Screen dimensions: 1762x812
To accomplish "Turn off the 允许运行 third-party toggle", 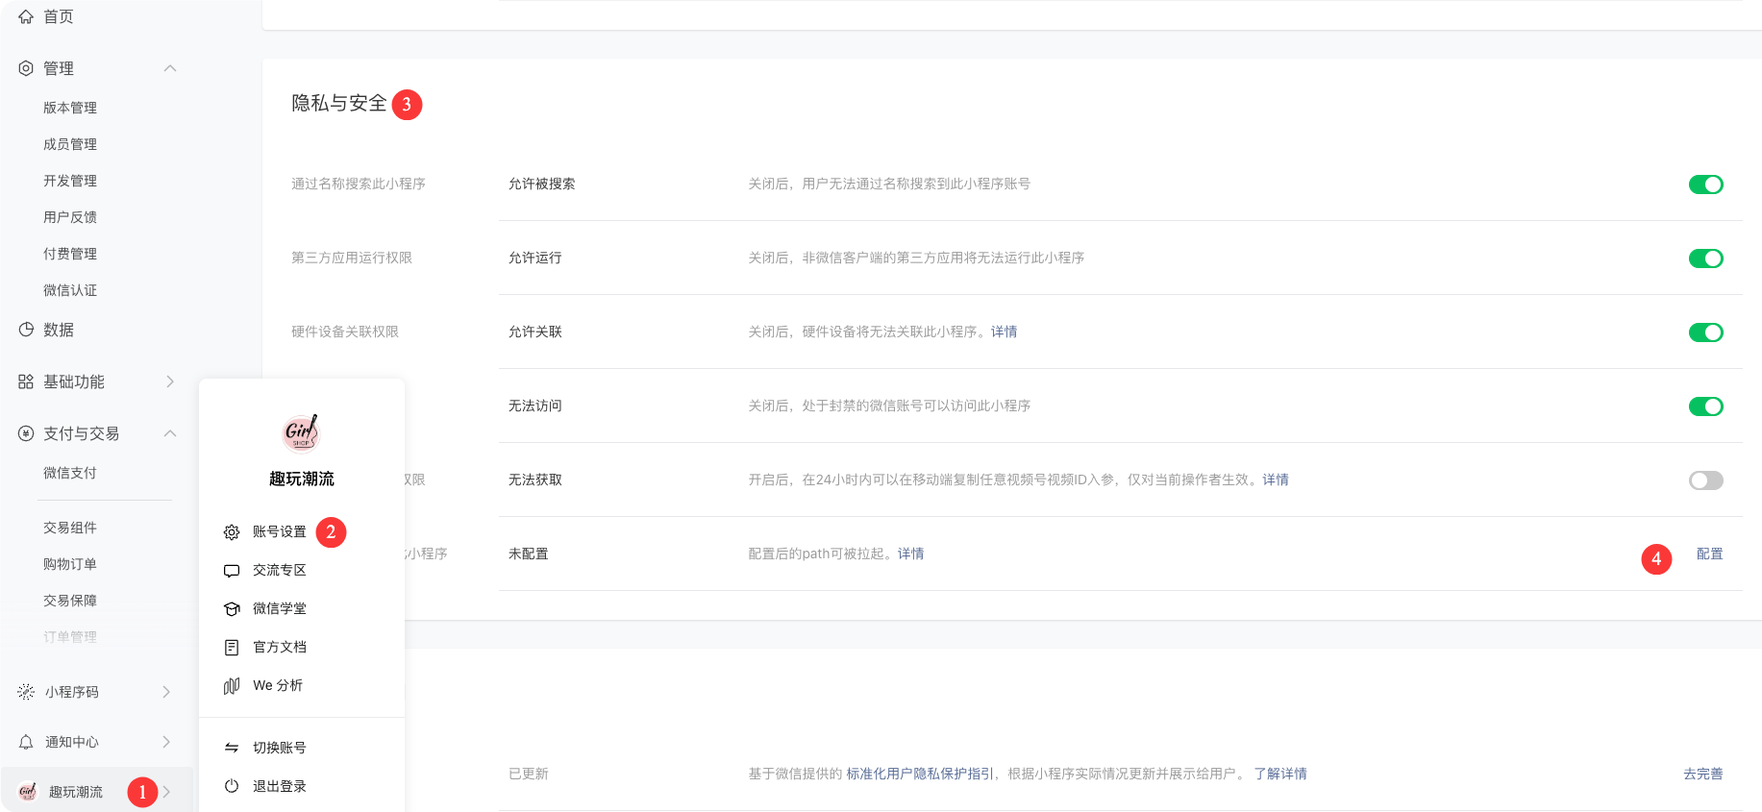I will click(x=1705, y=258).
